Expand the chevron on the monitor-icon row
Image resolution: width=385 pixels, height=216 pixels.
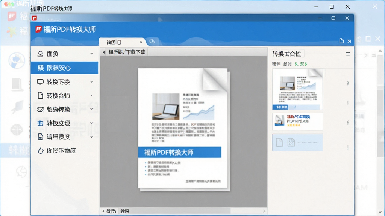(x=92, y=81)
